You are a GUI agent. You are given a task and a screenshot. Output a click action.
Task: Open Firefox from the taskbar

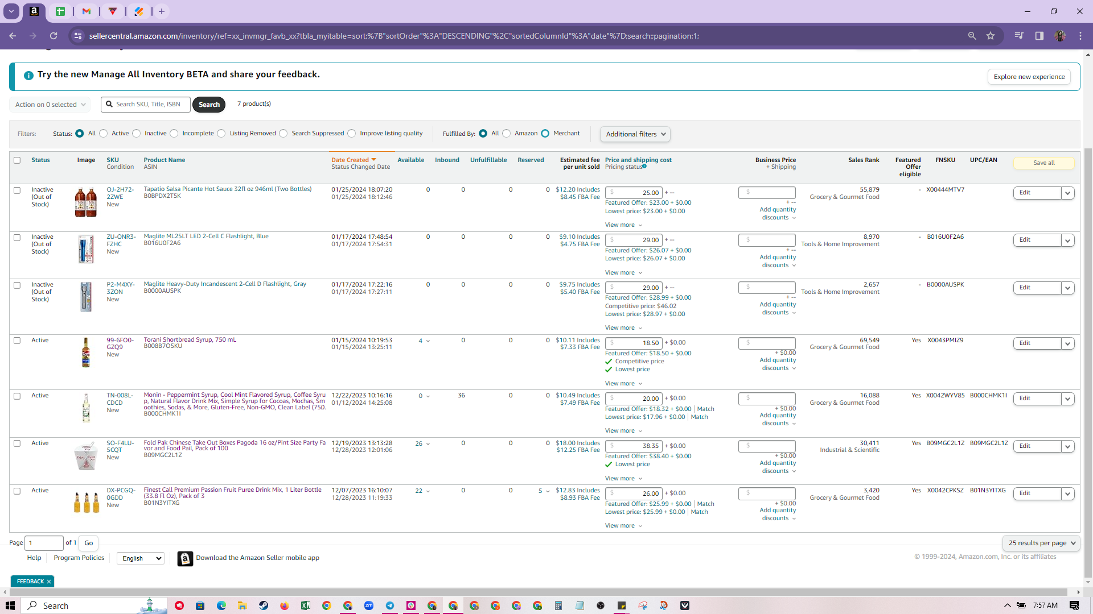tap(285, 605)
